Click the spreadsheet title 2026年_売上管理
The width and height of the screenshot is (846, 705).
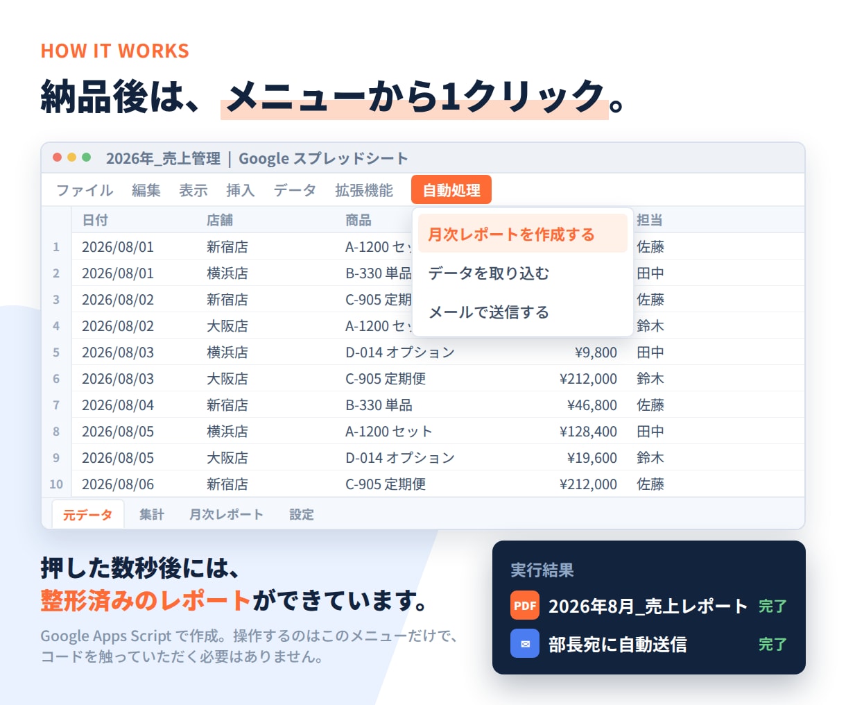point(163,158)
